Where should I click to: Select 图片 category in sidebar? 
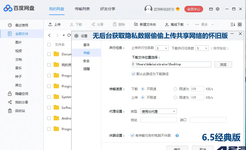point(18,42)
